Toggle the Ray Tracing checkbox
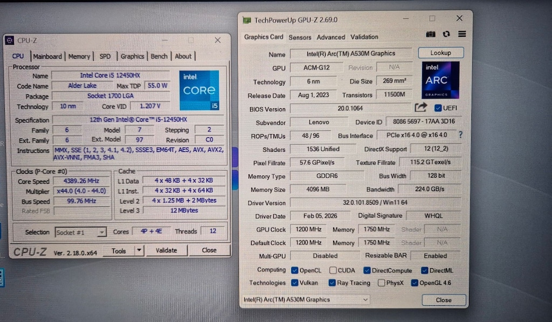Viewport: 552px width, 322px height. (332, 283)
